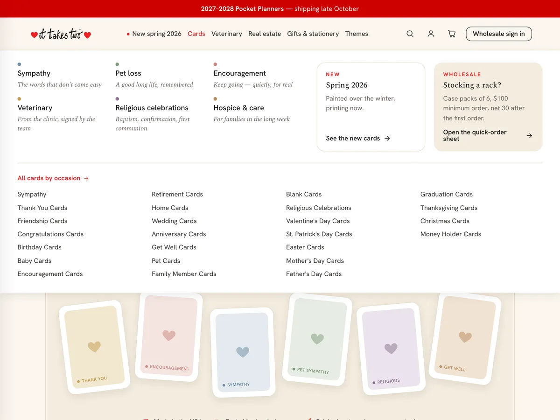560x420 pixels.
Task: Open the account profile icon
Action: click(431, 34)
